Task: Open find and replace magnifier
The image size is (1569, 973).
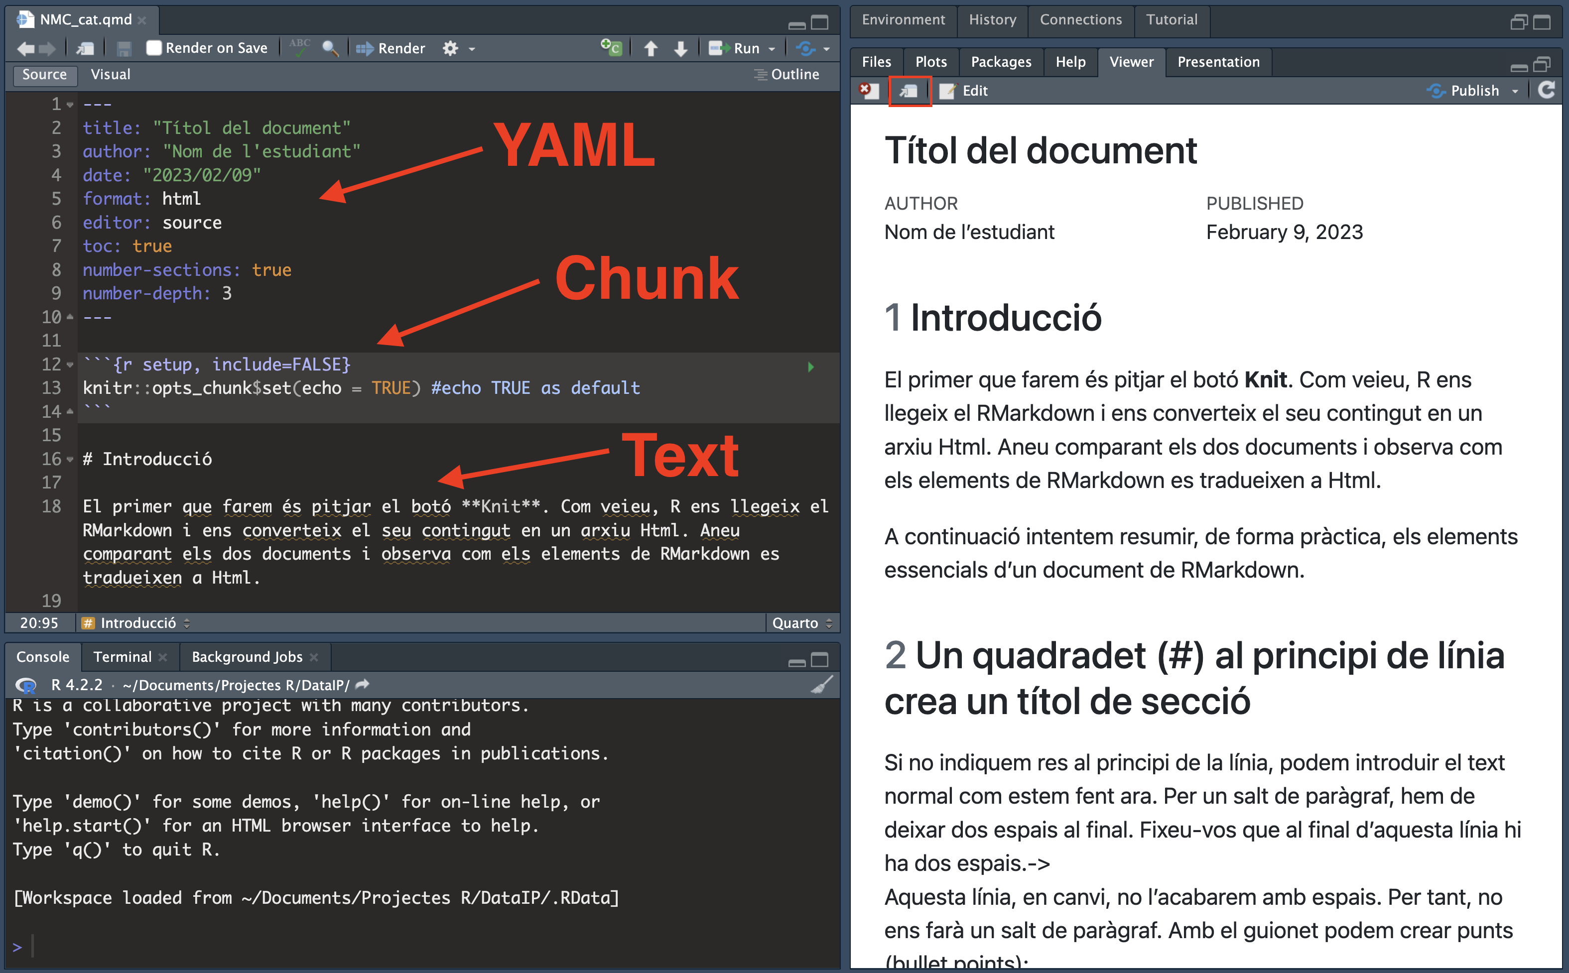Action: [x=330, y=48]
